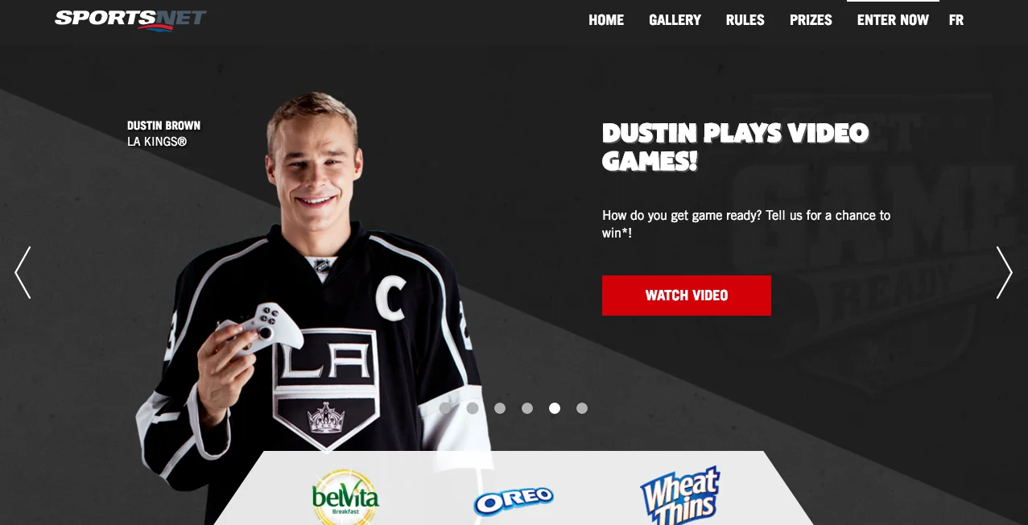Image resolution: width=1028 pixels, height=525 pixels.
Task: Switch language to FR
Action: pyautogui.click(x=956, y=20)
